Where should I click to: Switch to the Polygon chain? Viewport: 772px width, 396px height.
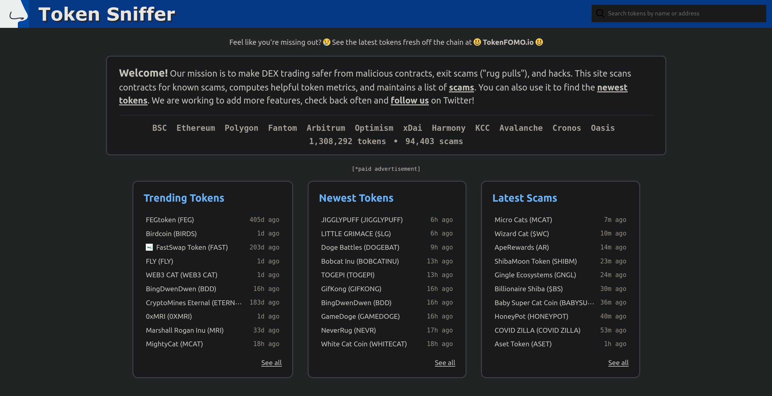pyautogui.click(x=241, y=128)
